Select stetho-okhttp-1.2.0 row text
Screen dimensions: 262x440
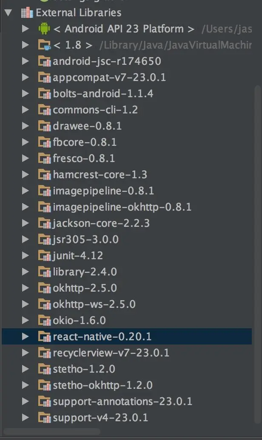103,385
